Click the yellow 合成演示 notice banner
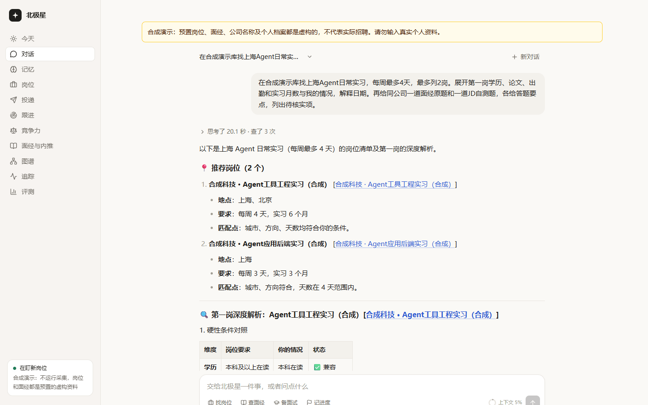648x405 pixels. tap(372, 32)
